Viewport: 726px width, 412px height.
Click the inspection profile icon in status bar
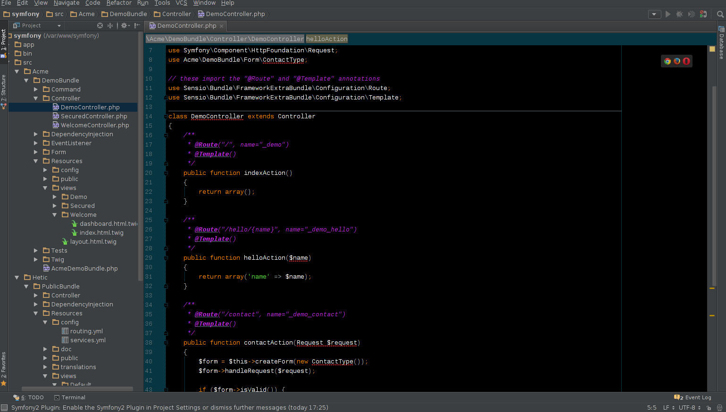pos(719,408)
